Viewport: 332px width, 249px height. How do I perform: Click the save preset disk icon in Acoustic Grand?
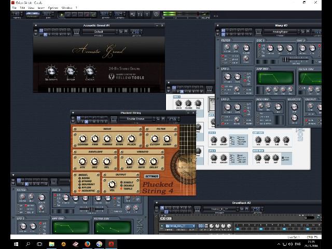(126, 31)
